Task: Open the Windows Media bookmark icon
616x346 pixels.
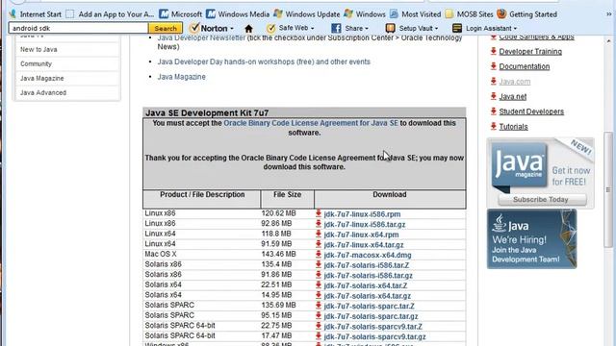Action: coord(211,14)
